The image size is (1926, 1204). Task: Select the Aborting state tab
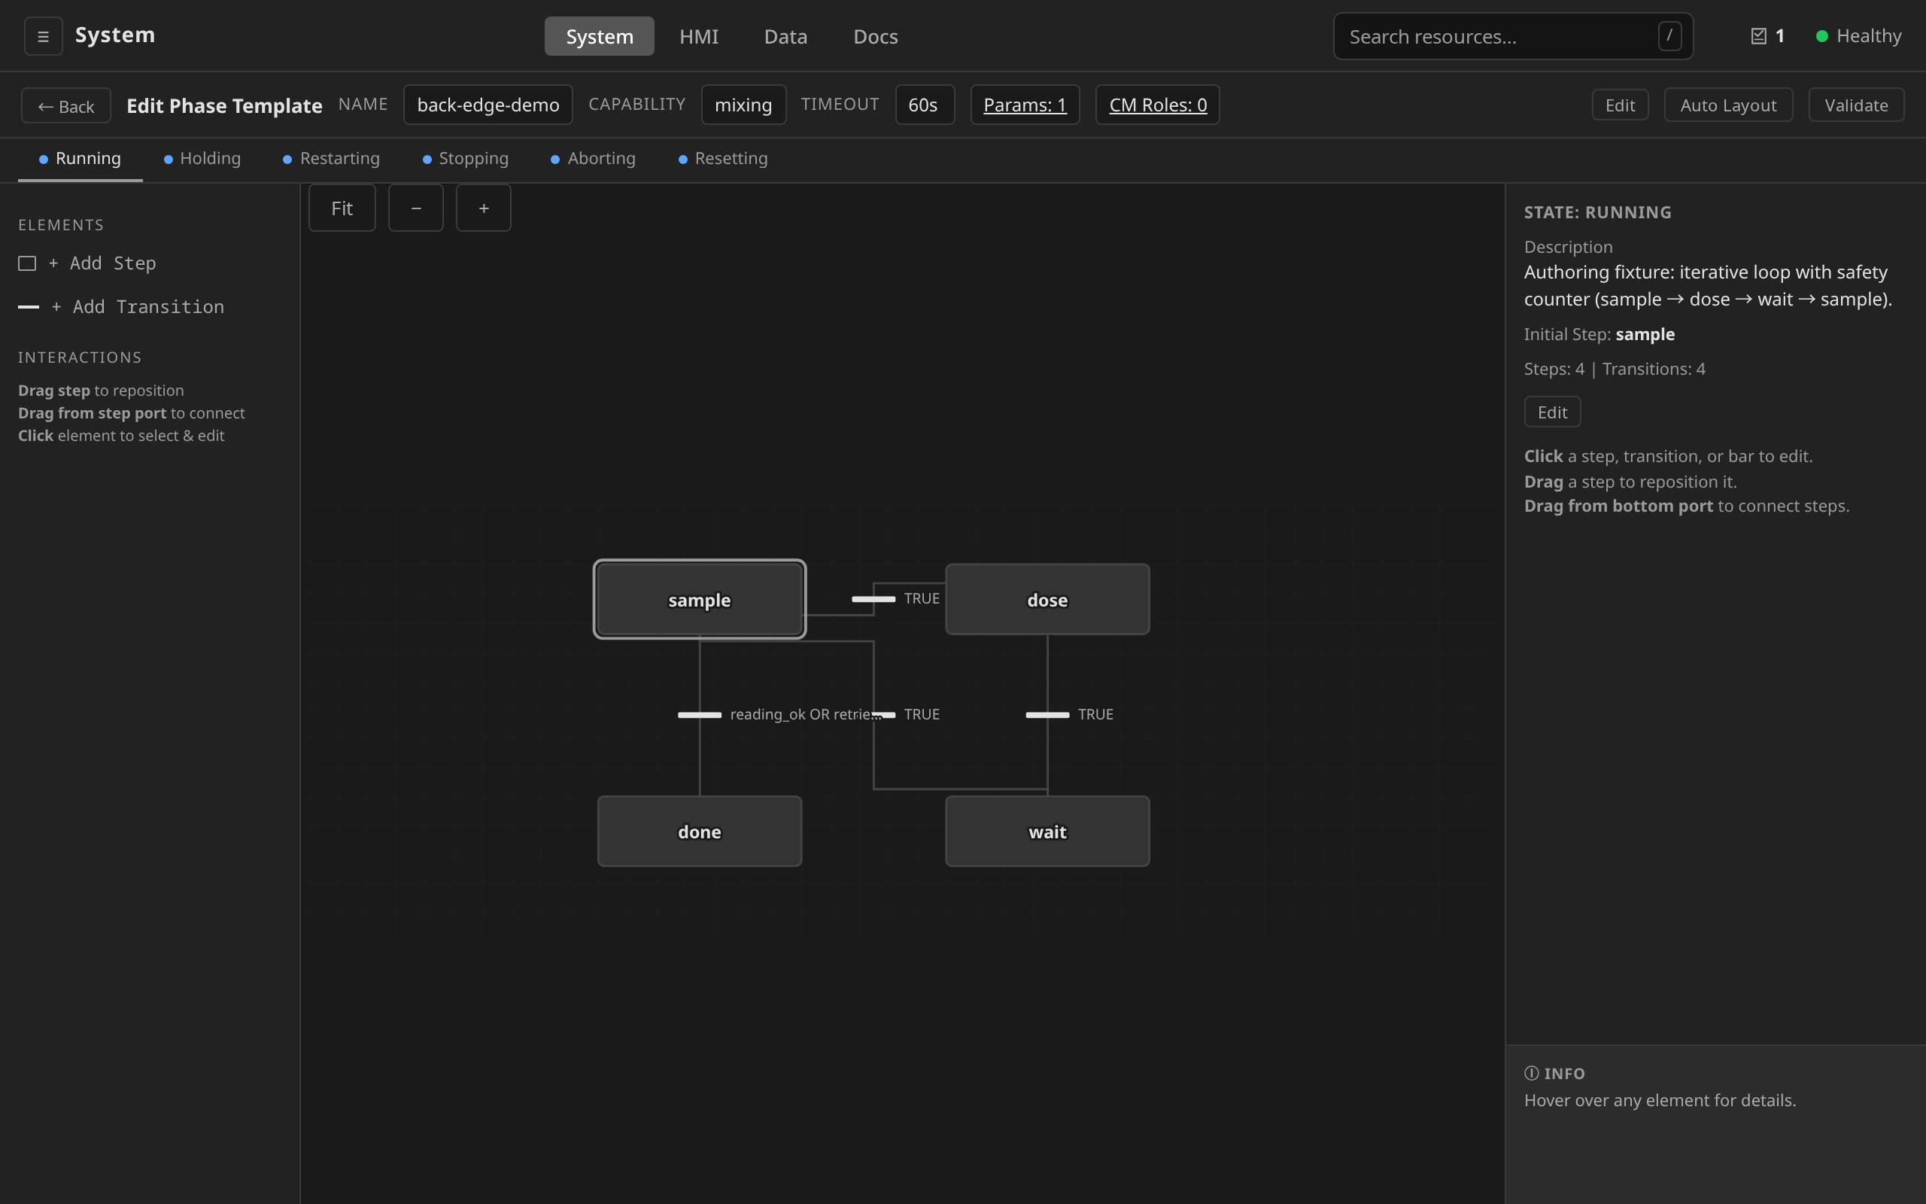point(594,159)
